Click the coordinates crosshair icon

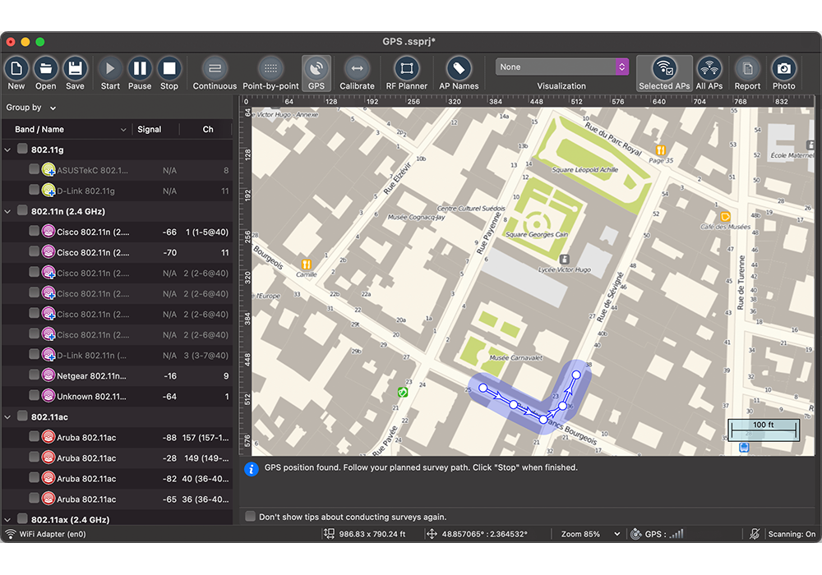coord(432,534)
